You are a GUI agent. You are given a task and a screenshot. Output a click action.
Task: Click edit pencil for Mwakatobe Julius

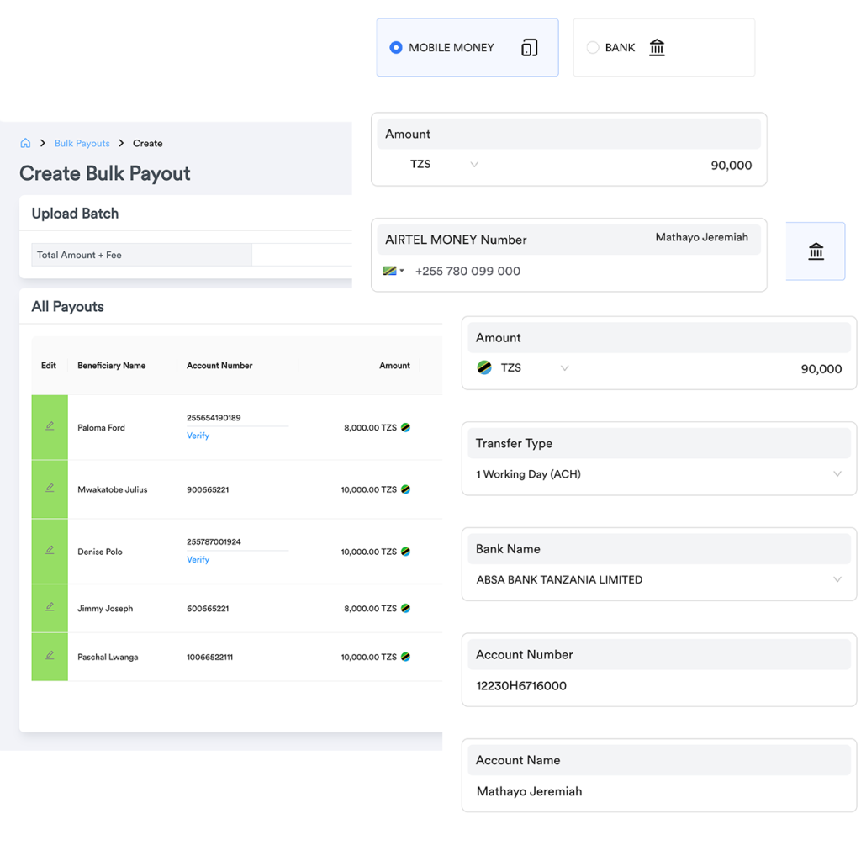[50, 489]
